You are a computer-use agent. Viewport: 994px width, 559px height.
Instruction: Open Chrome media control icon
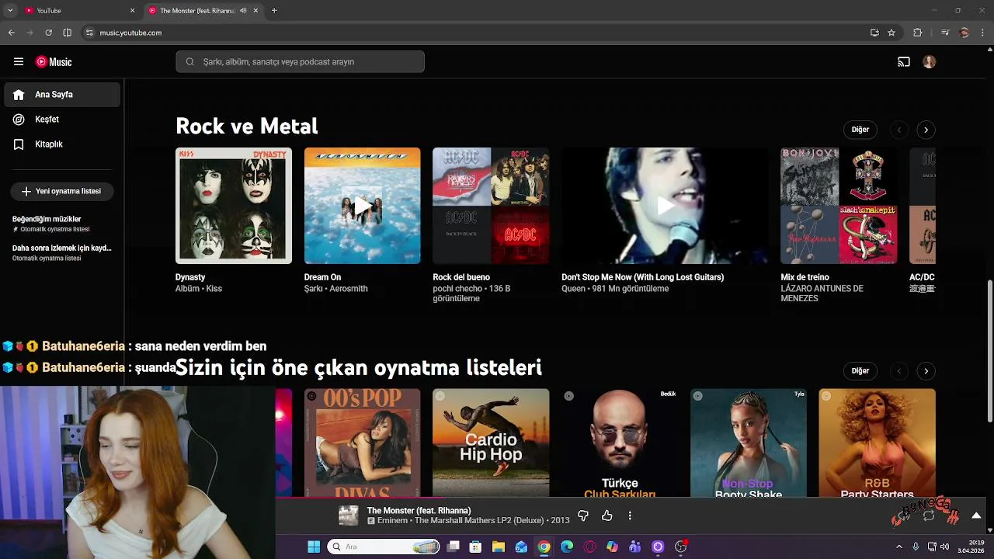(945, 33)
